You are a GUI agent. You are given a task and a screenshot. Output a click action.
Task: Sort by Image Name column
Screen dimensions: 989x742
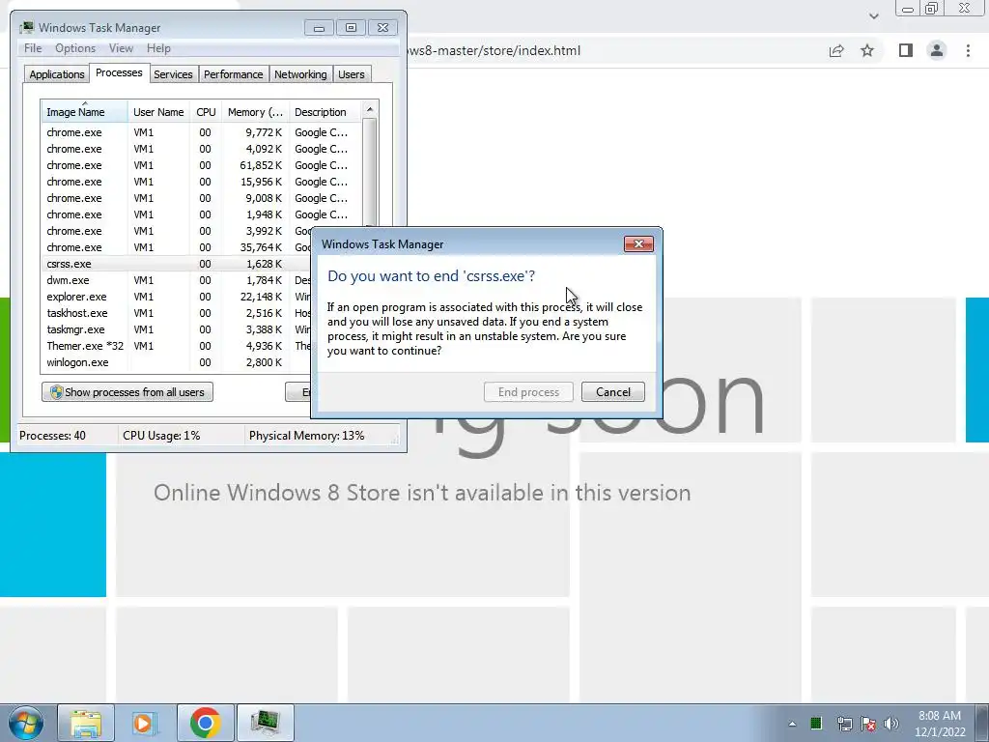click(x=84, y=112)
